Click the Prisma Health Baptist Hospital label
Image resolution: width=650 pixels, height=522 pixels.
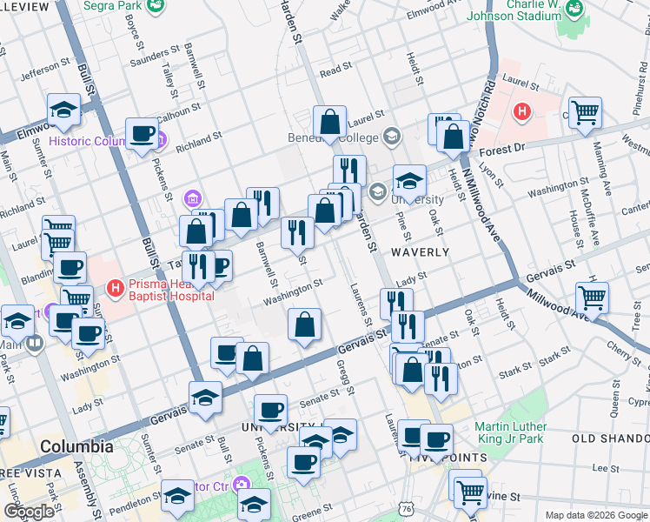[x=171, y=290]
